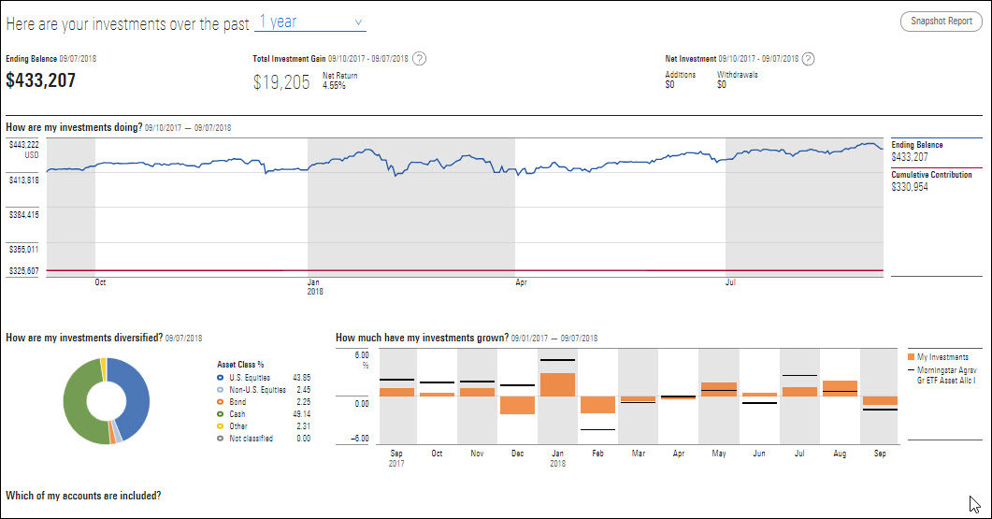Click the Ending Balance label beside line chart
Screen dimensions: 992x519
(917, 145)
